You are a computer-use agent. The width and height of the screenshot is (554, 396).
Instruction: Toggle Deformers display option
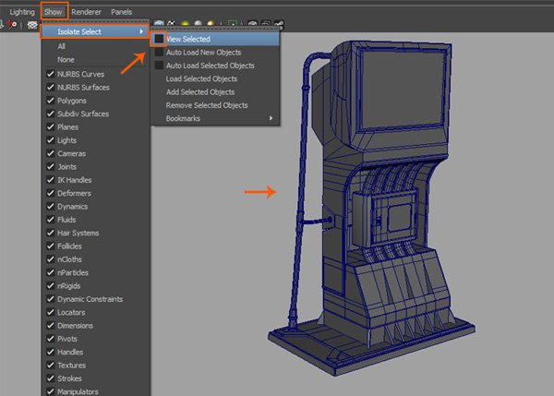click(50, 193)
